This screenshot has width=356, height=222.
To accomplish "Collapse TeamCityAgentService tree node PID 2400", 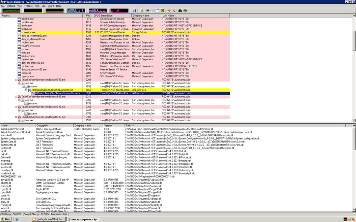I will (16, 117).
